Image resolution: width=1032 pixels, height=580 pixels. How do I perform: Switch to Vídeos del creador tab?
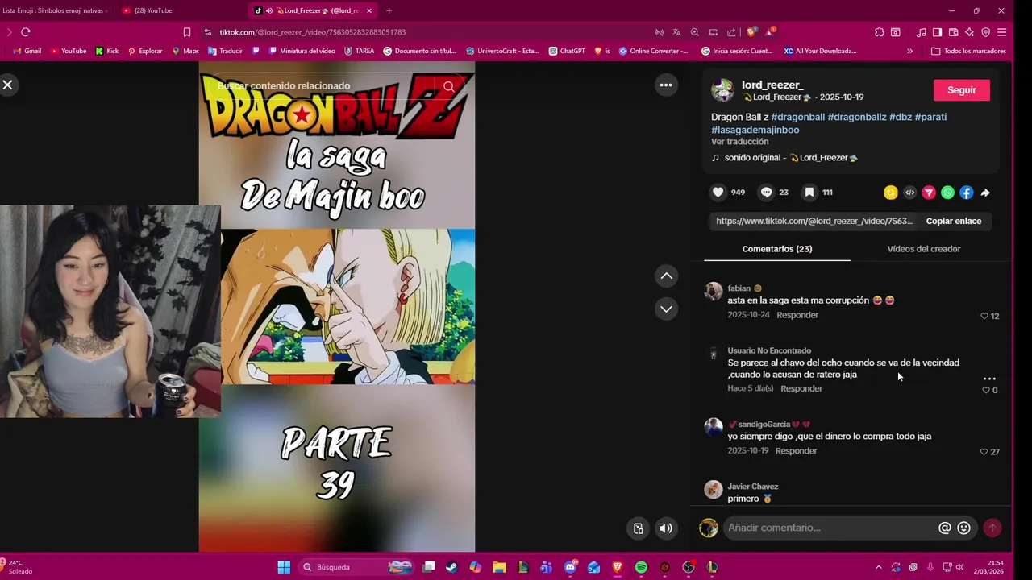[x=924, y=249]
